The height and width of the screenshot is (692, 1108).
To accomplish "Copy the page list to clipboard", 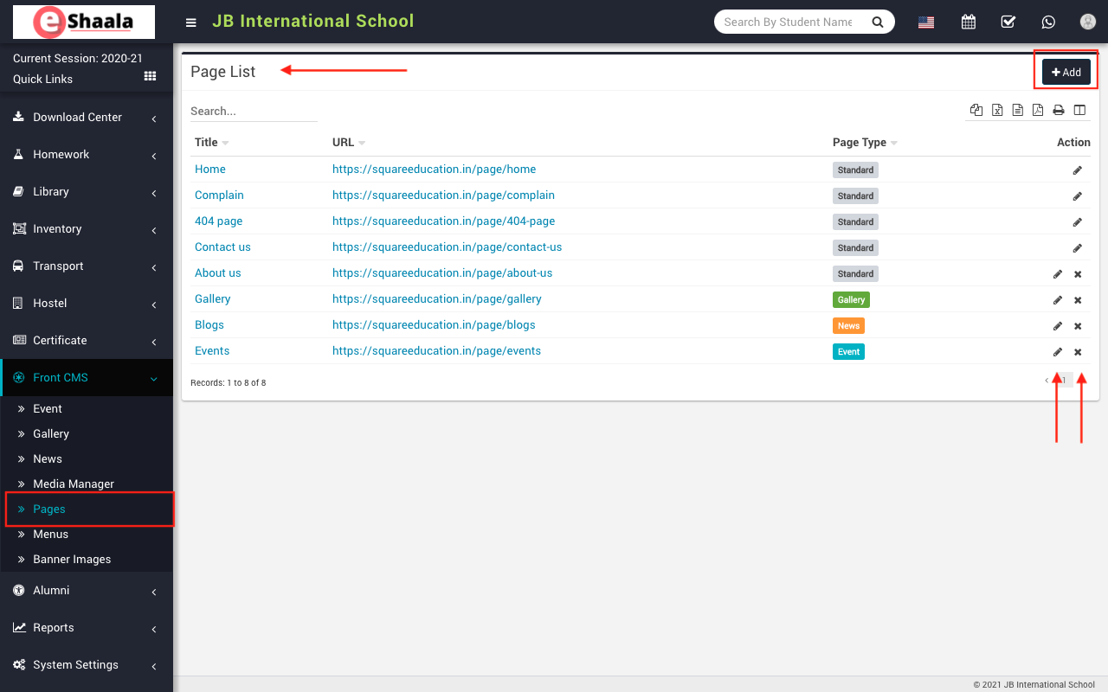I will [x=976, y=110].
